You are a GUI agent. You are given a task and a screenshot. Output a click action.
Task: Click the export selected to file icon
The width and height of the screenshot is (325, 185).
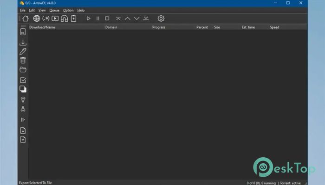click(23, 140)
